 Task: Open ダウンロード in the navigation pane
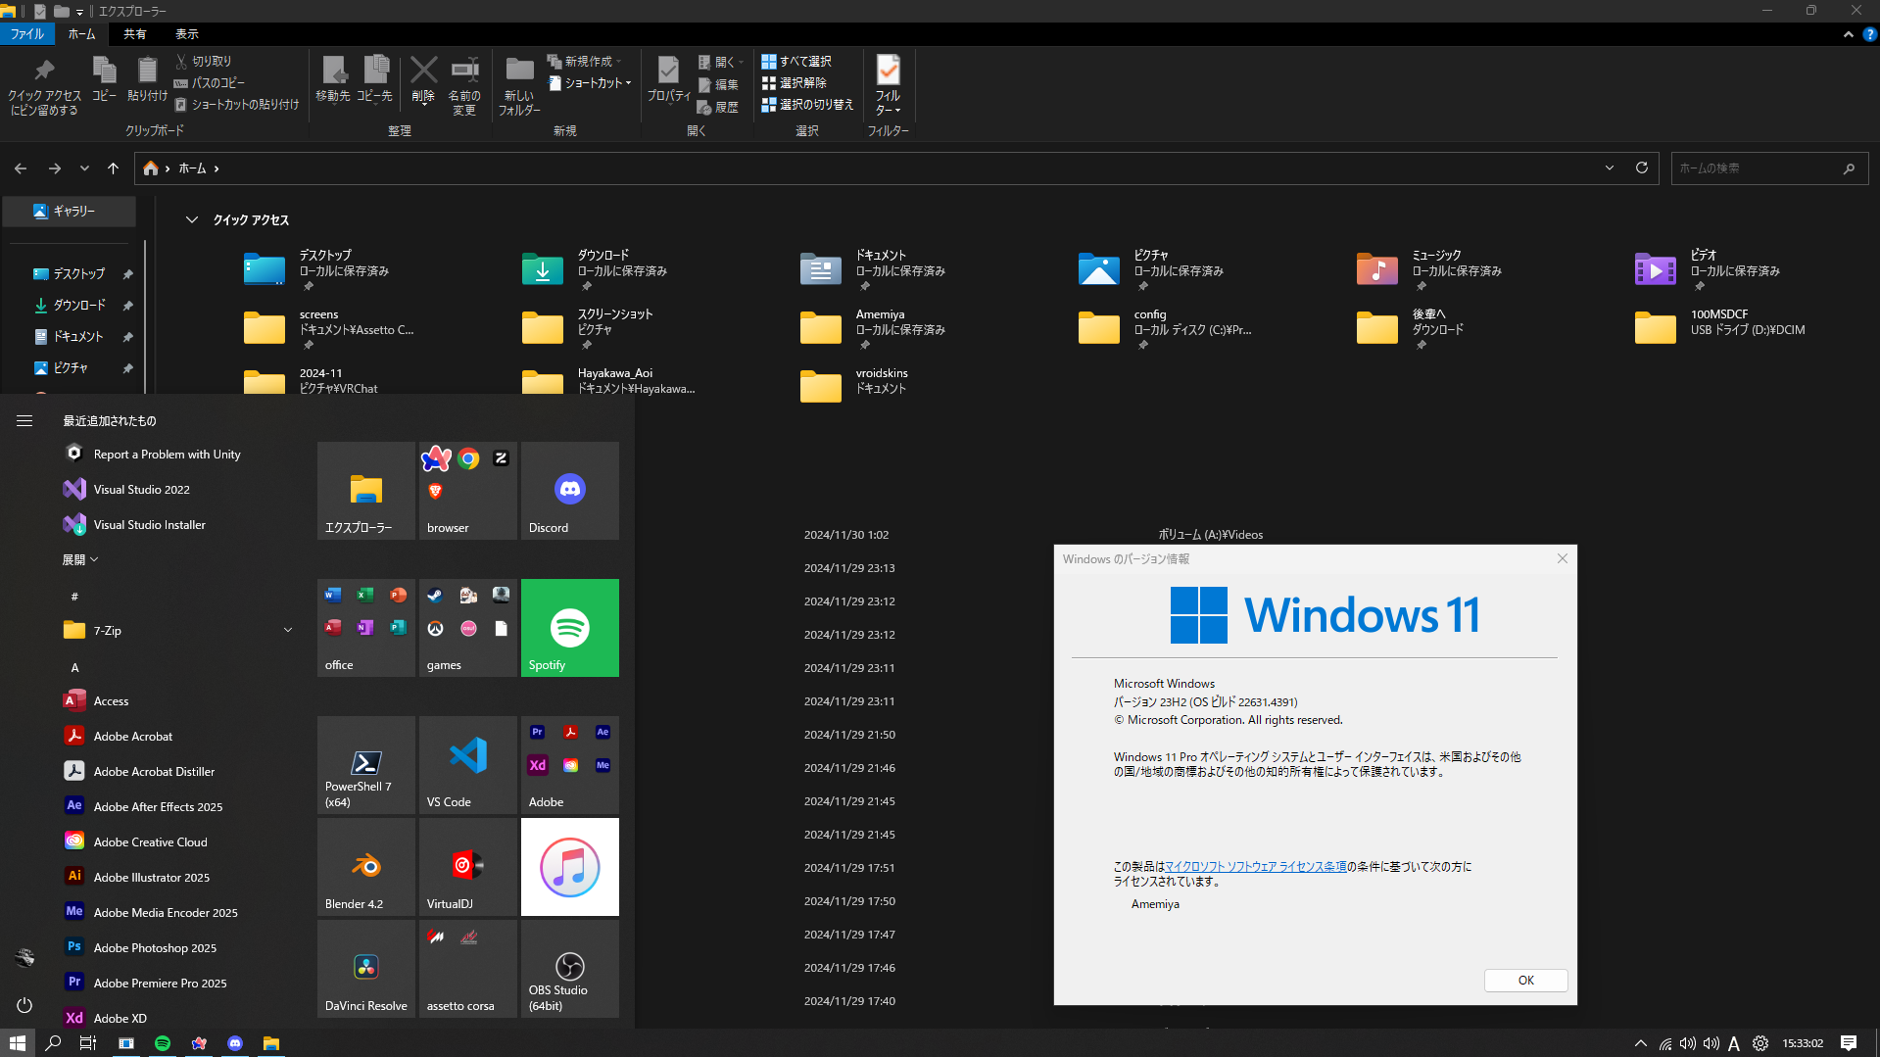(78, 306)
